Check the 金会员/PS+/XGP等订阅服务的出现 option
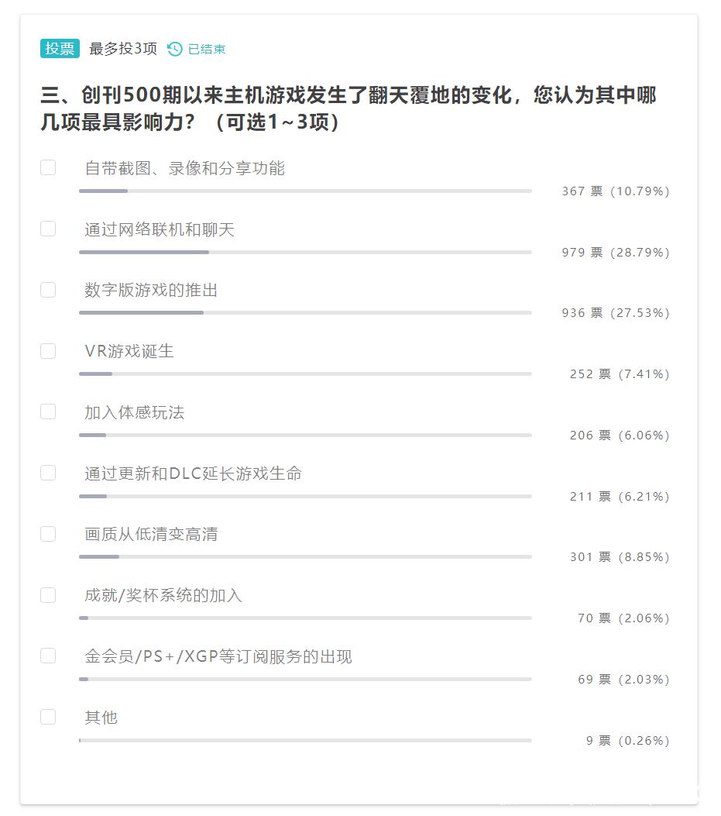 [x=48, y=655]
